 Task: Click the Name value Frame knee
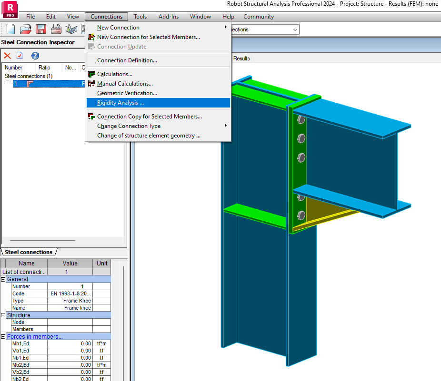[x=70, y=308]
